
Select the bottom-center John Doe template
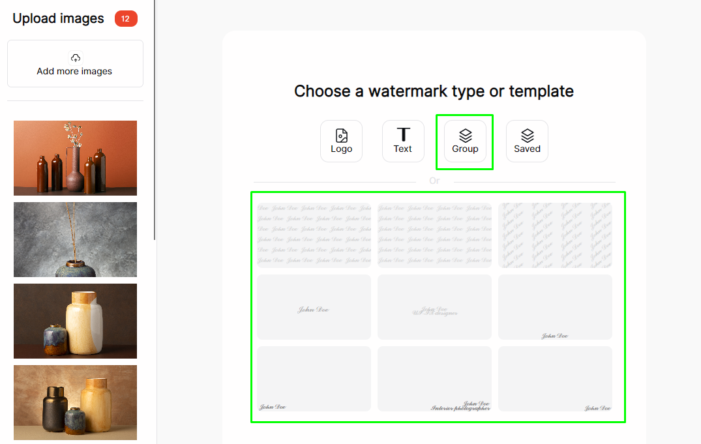coord(555,307)
